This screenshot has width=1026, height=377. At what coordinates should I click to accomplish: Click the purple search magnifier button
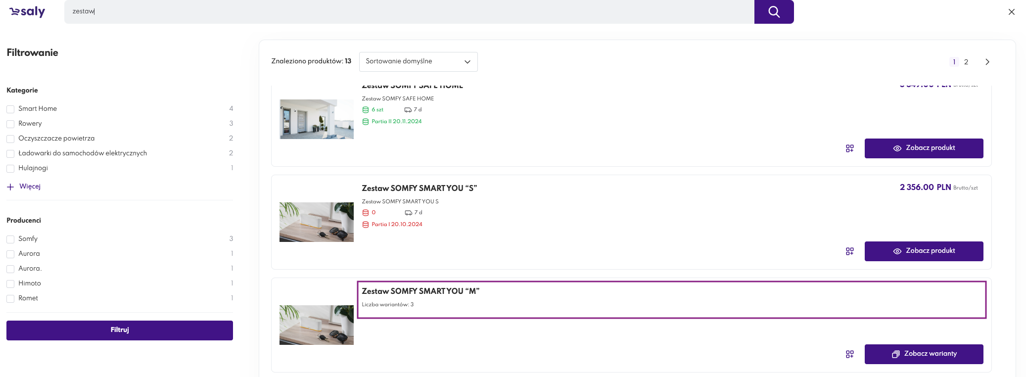774,12
